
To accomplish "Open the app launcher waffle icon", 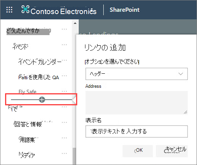I will pos(9,10).
